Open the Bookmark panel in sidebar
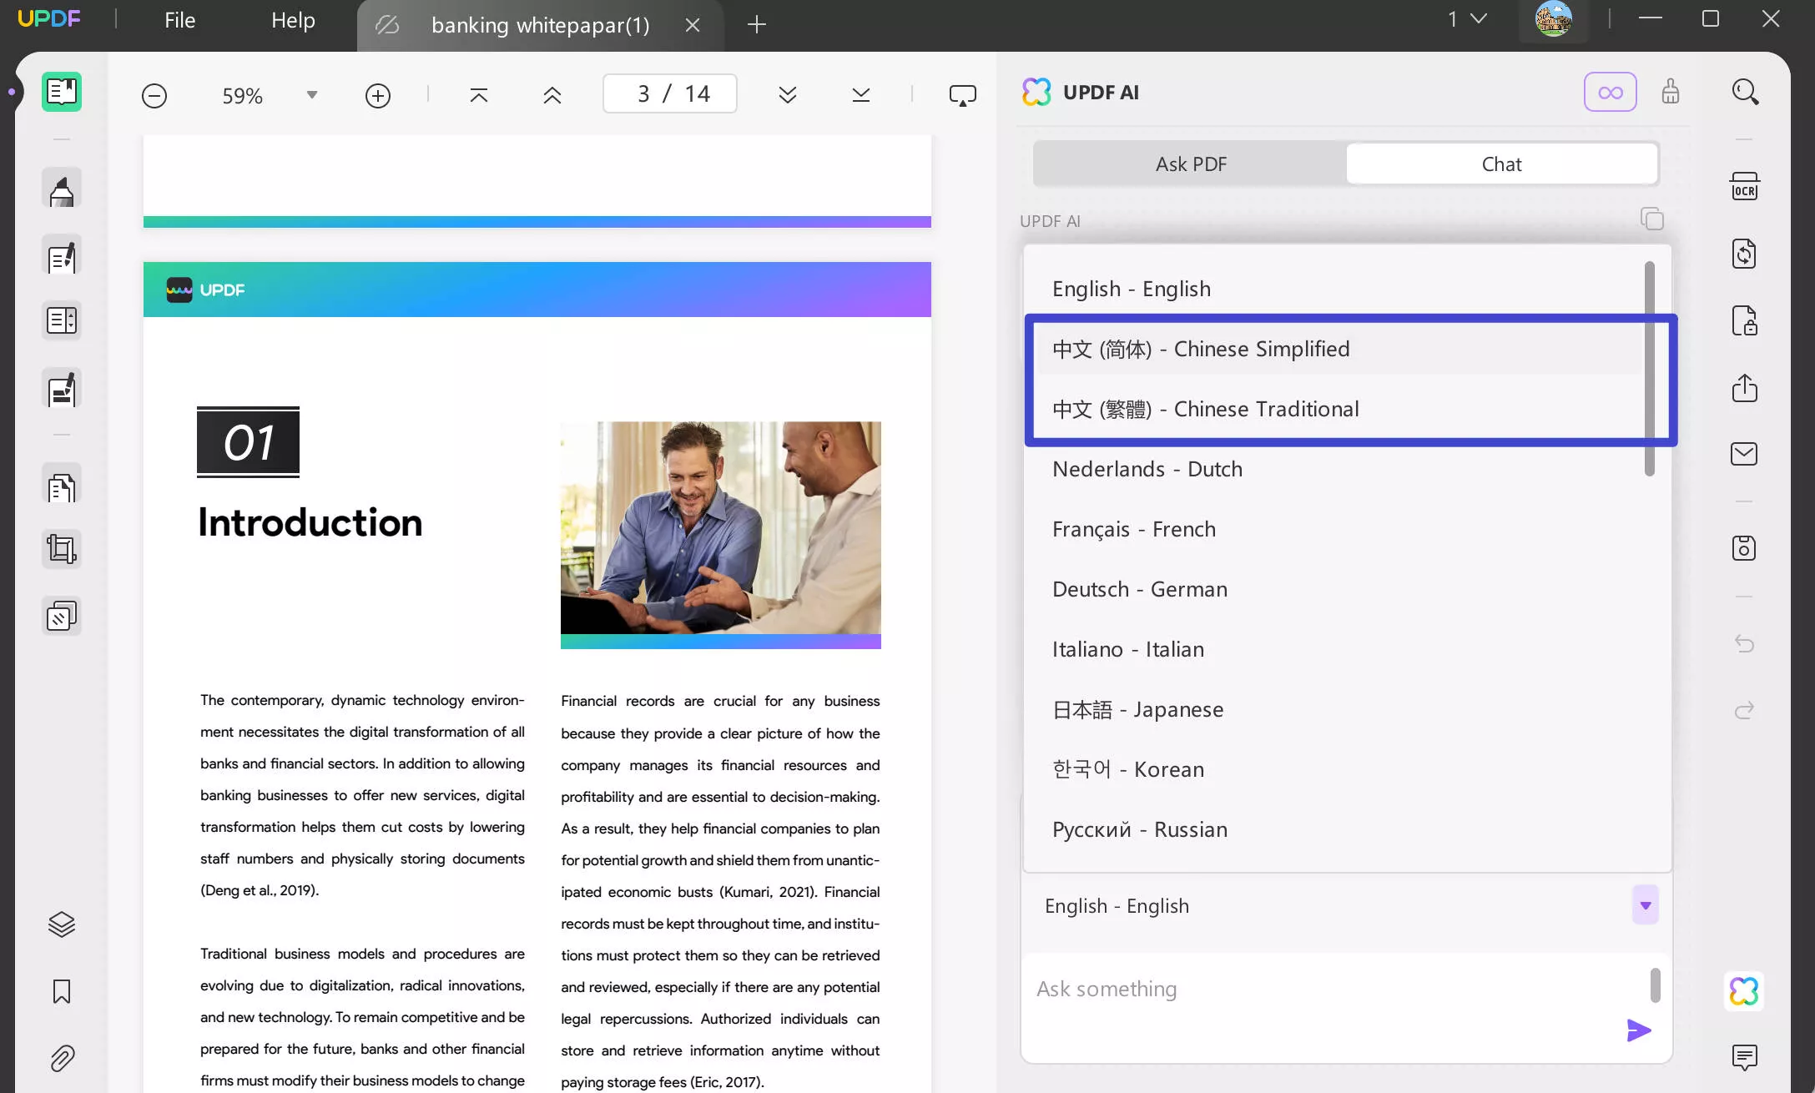The image size is (1815, 1093). coord(61,992)
